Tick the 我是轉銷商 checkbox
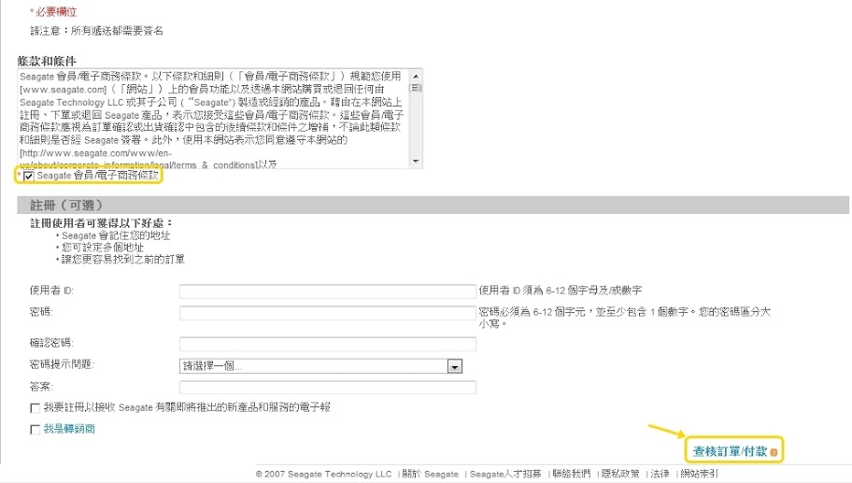 click(x=35, y=430)
